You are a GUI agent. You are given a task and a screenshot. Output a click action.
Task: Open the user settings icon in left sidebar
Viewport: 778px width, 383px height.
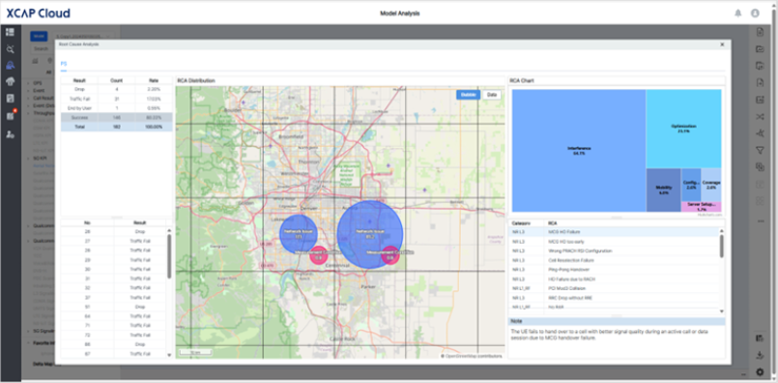[x=10, y=134]
